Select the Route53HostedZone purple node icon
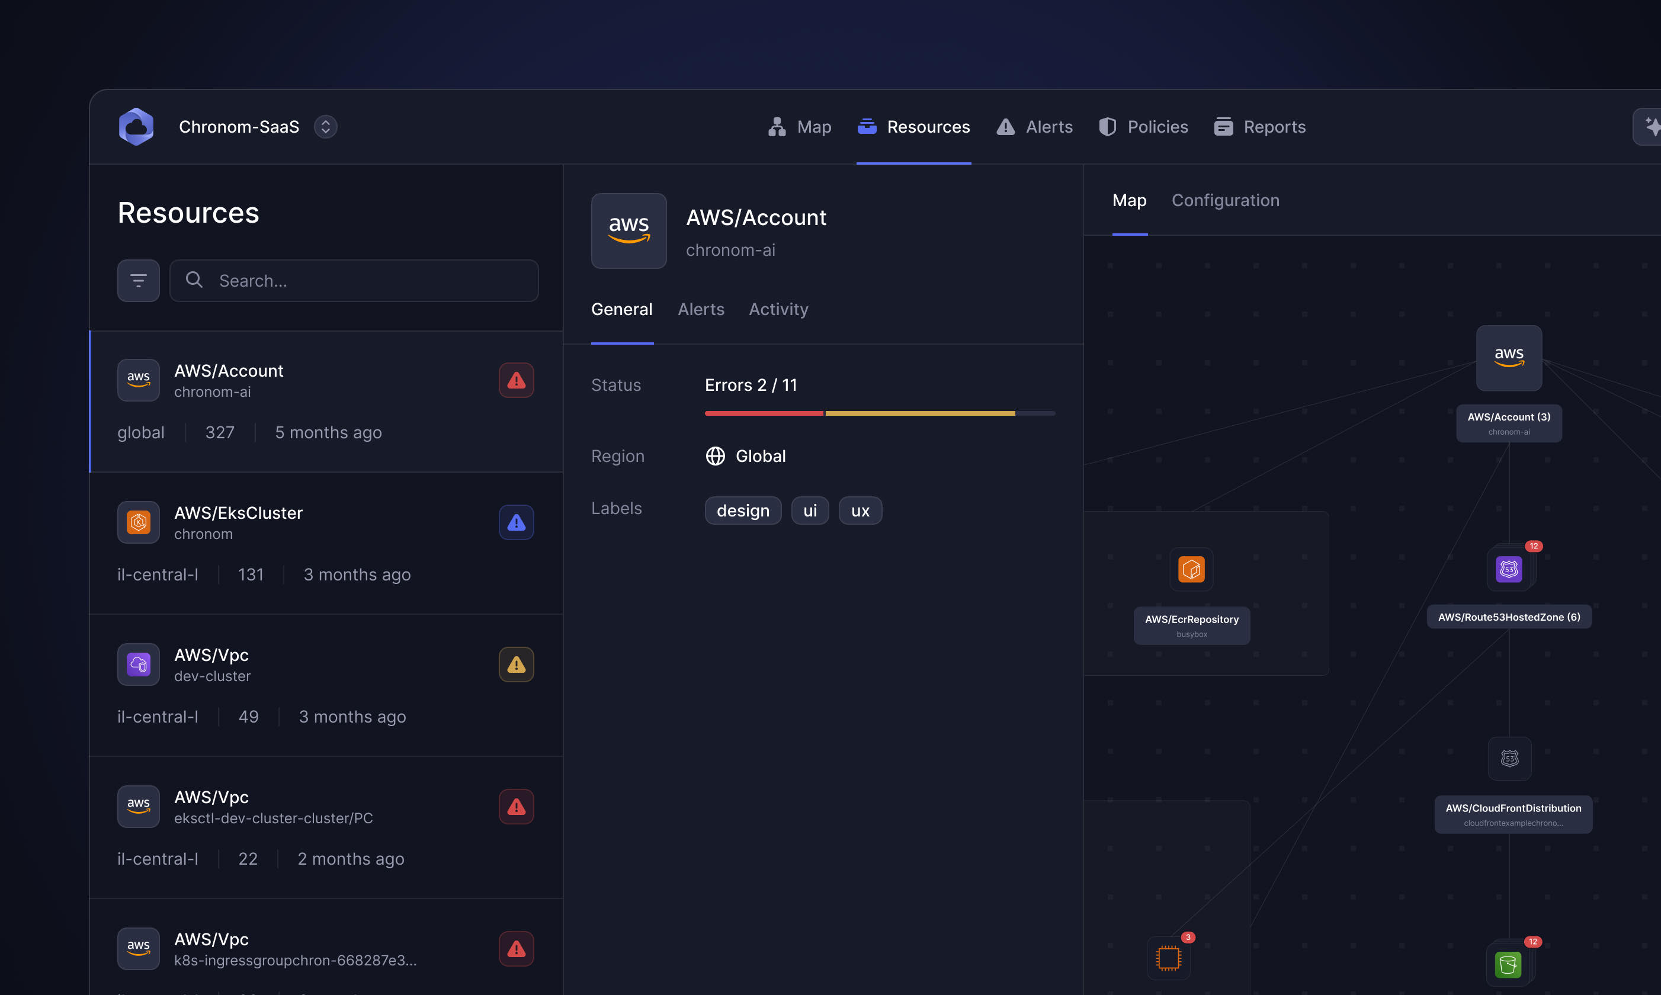Image resolution: width=1661 pixels, height=995 pixels. pyautogui.click(x=1509, y=569)
